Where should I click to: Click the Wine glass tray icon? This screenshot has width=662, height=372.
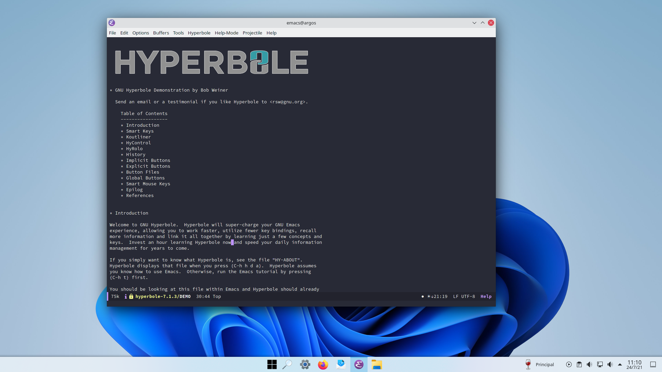point(528,364)
